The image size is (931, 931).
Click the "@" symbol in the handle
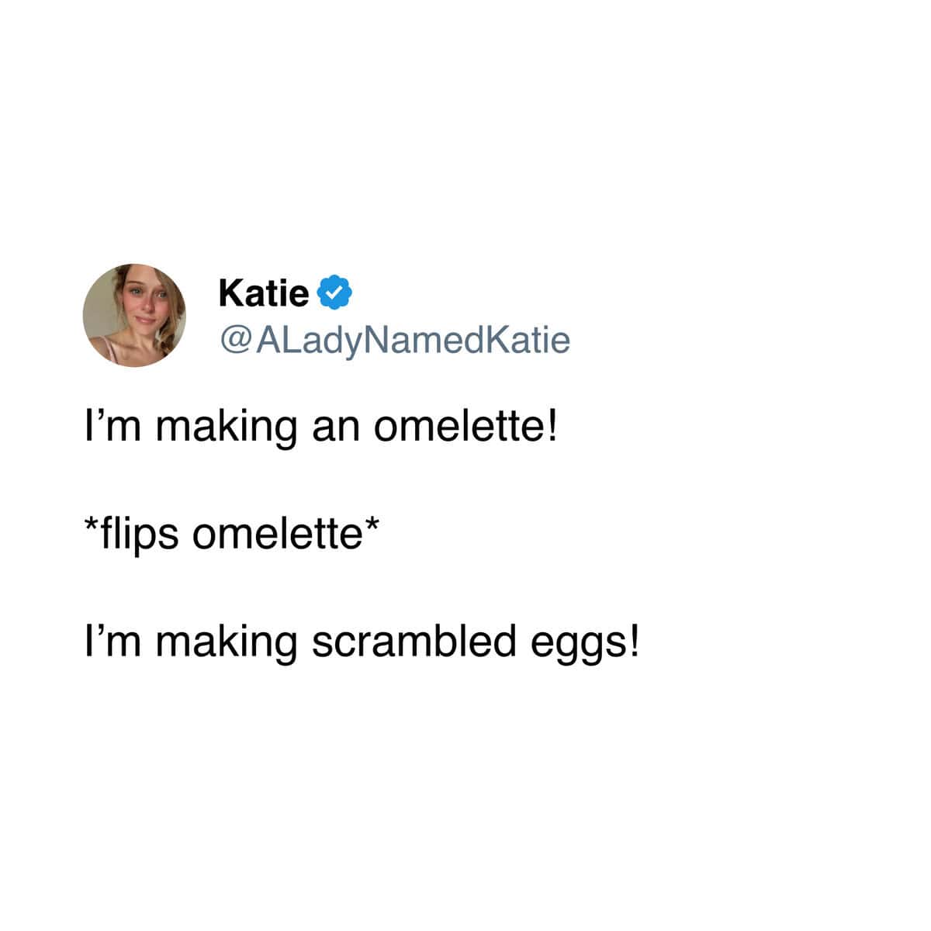tap(235, 339)
